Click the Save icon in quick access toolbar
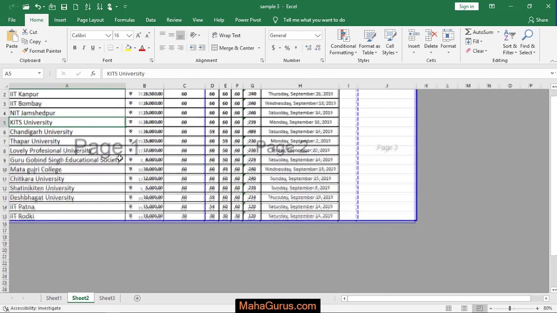The width and height of the screenshot is (557, 313). 64,7
